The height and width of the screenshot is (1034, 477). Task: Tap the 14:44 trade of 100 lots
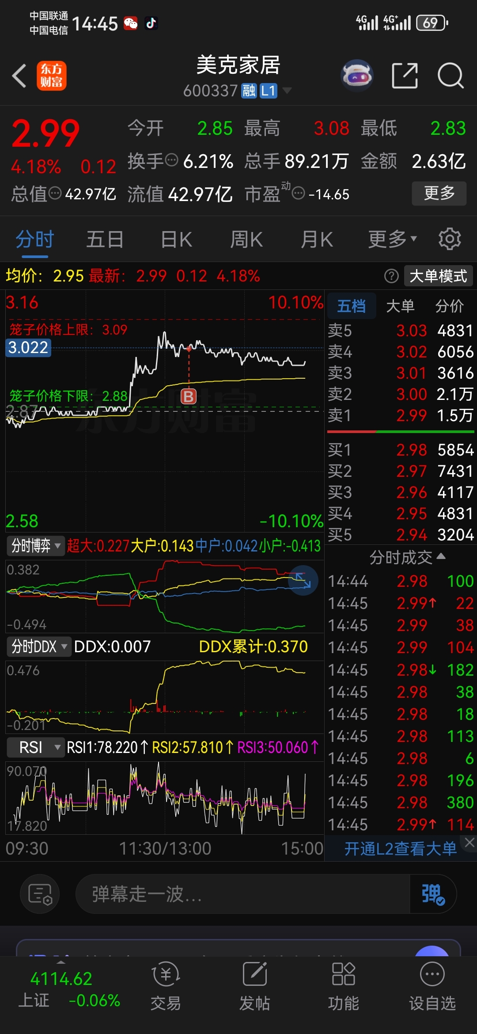pyautogui.click(x=401, y=581)
